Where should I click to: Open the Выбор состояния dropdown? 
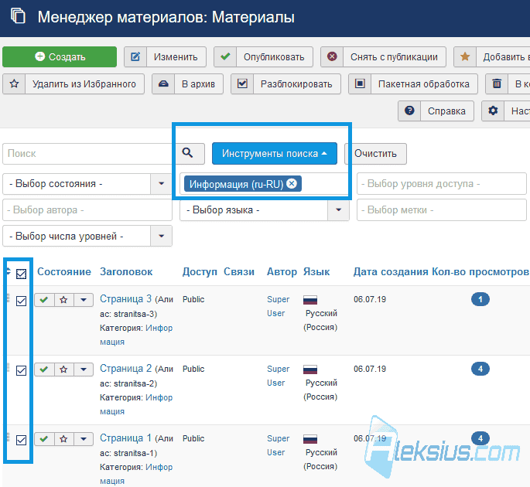click(x=87, y=184)
